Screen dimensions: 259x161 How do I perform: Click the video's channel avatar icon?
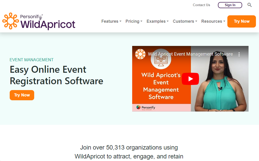(x=140, y=54)
